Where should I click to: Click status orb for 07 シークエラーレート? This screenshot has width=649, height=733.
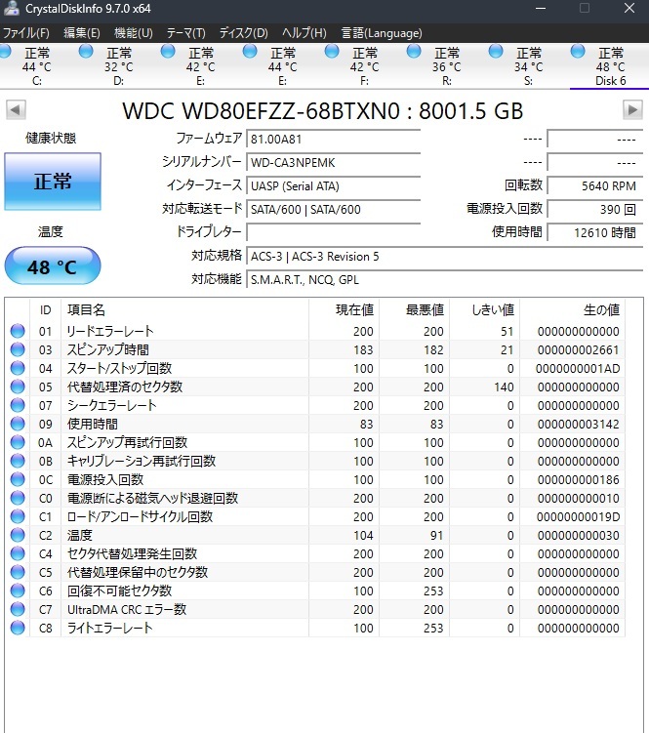click(18, 405)
